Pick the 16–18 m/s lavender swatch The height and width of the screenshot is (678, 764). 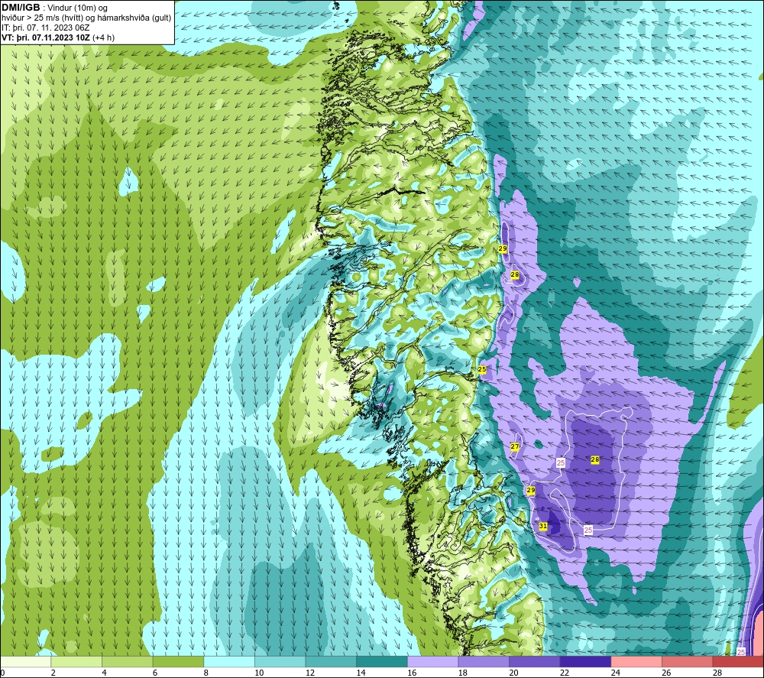point(432,661)
